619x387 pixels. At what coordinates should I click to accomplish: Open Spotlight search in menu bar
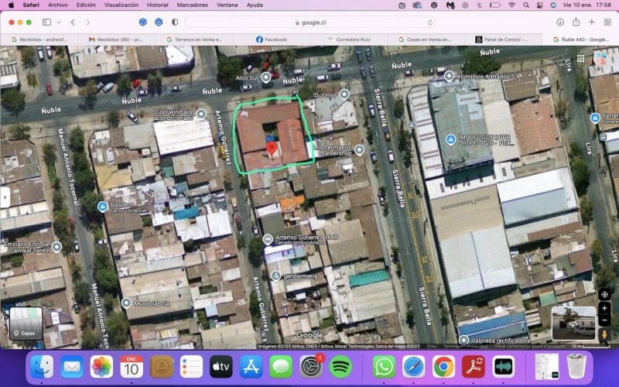[x=526, y=5]
